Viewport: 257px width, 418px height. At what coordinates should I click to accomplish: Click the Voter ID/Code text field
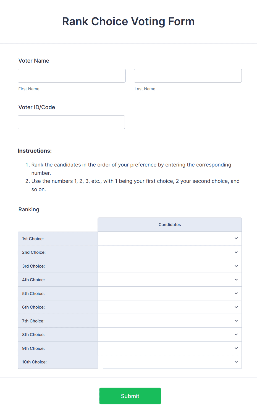[71, 122]
